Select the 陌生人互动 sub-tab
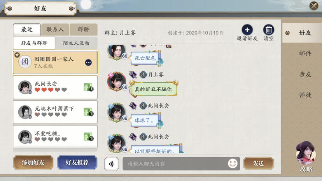The width and height of the screenshot is (322, 181). [76, 43]
